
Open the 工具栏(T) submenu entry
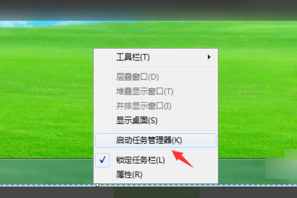156,57
